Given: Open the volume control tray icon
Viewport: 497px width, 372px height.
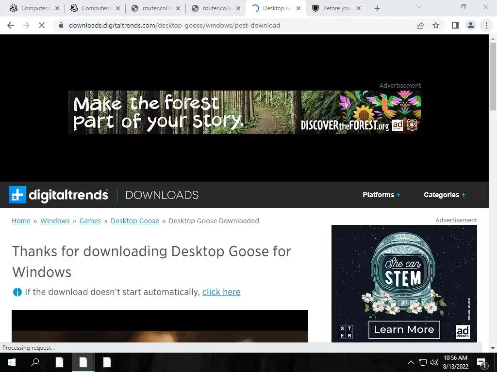Looking at the screenshot, I should click(434, 362).
